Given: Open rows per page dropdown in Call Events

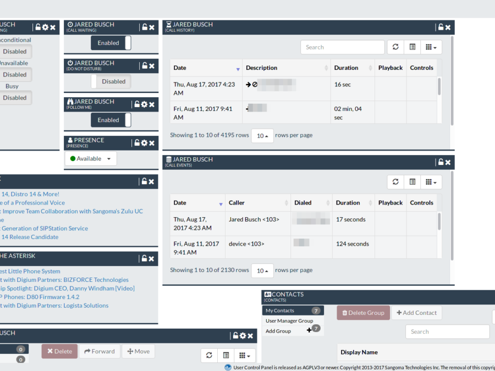Looking at the screenshot, I should tap(262, 270).
